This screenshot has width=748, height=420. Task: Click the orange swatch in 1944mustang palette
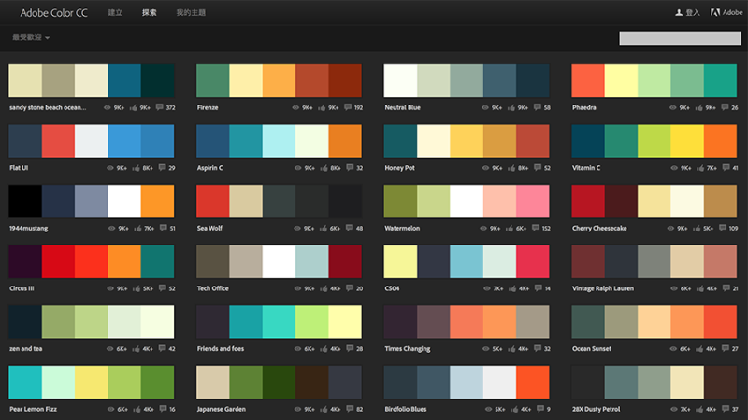pos(157,202)
